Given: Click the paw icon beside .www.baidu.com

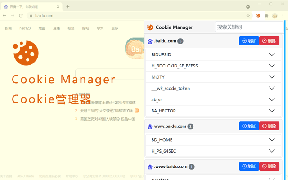Looking at the screenshot, I should 150,167.
